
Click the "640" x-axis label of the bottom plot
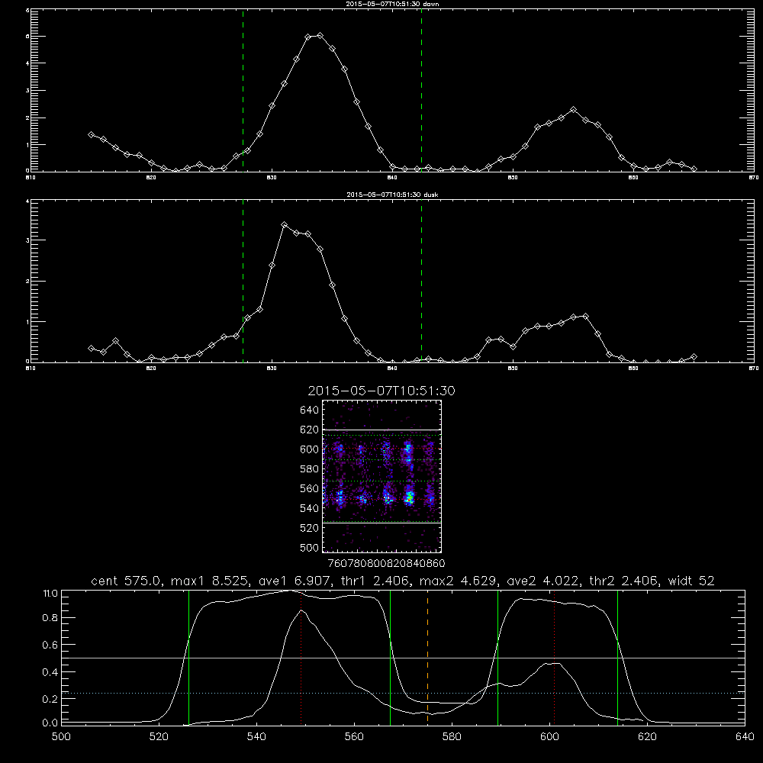tap(745, 737)
